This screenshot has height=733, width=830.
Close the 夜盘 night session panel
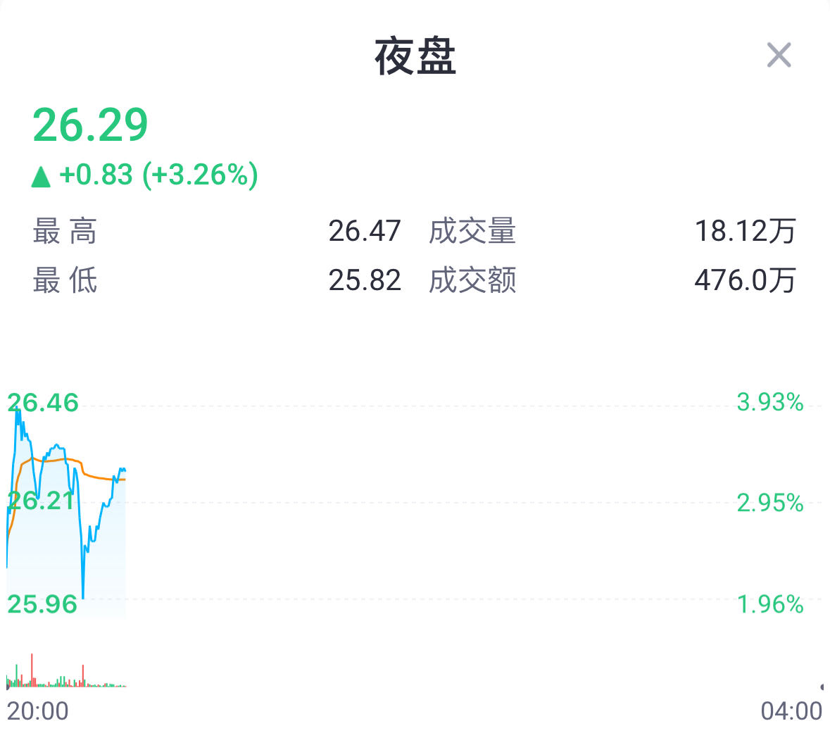click(779, 55)
